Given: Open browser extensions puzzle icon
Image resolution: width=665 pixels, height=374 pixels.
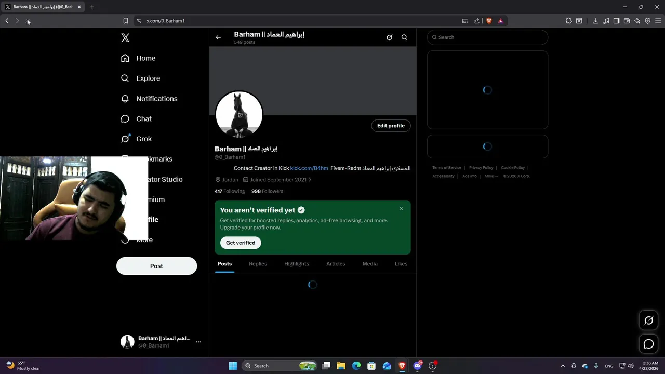Looking at the screenshot, I should click(569, 21).
